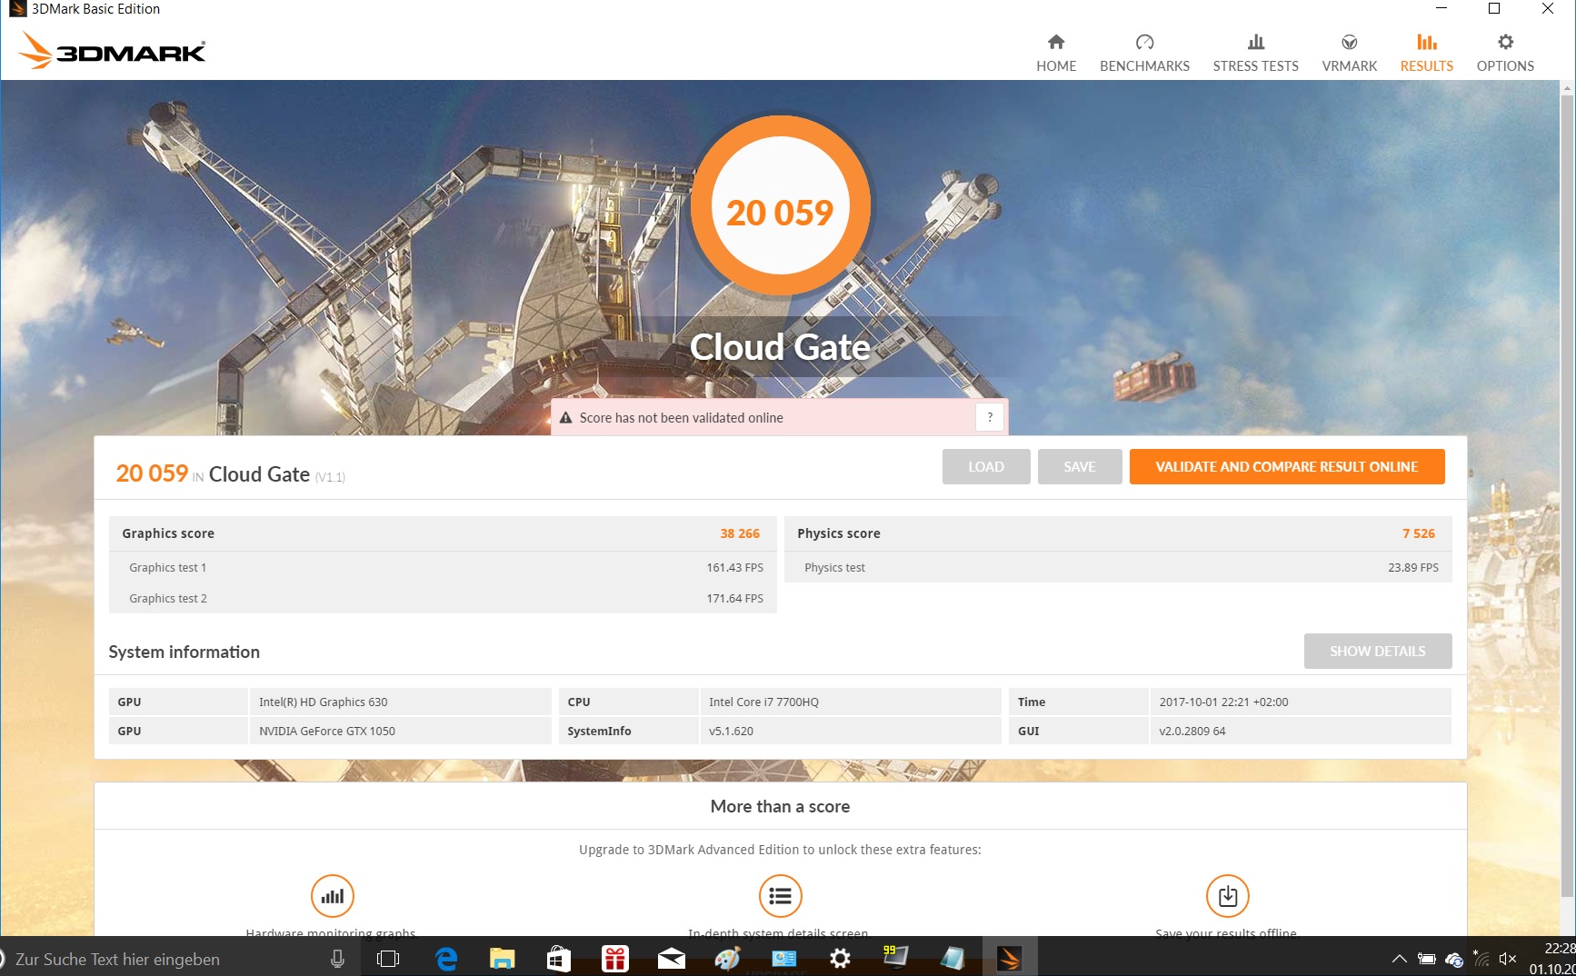Click the 3DMark icon in the taskbar
The image size is (1576, 976).
[x=1010, y=959]
